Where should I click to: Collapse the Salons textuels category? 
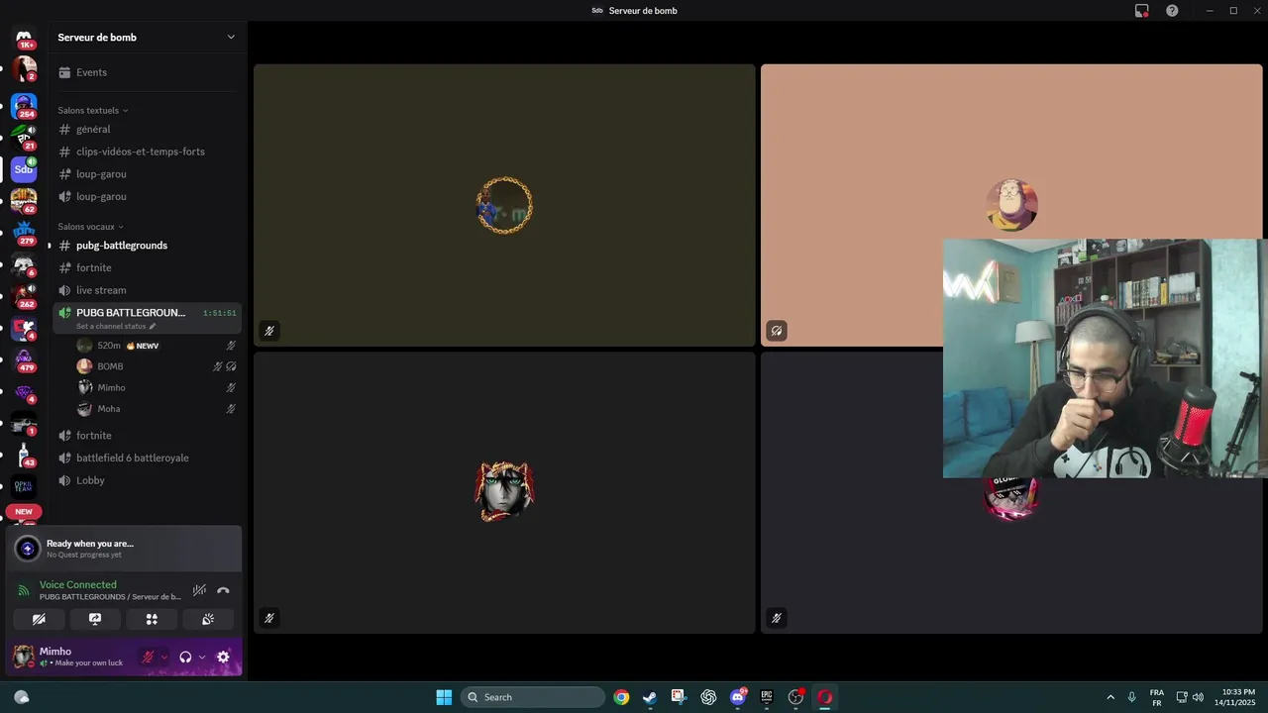tap(93, 110)
